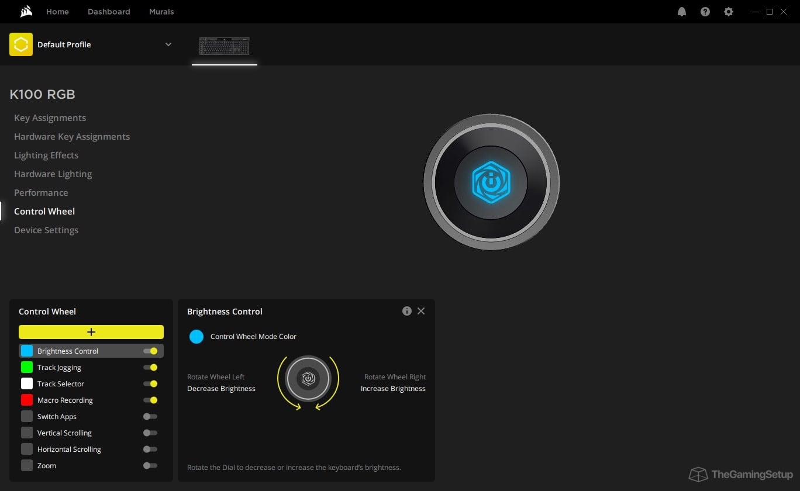This screenshot has width=800, height=491.
Task: Disable the Brightness Control toggle
Action: [150, 351]
